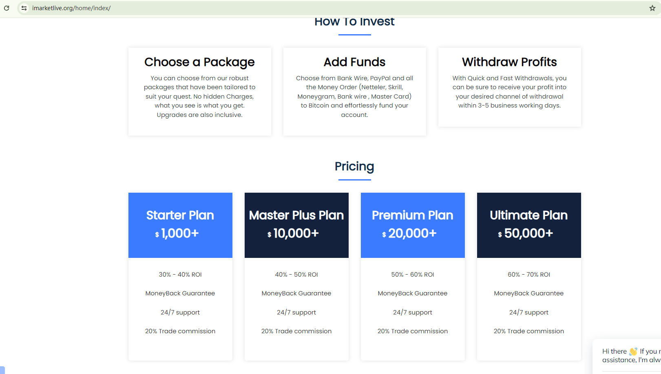Click the How To Invest heading
This screenshot has height=374, width=661.
point(354,22)
